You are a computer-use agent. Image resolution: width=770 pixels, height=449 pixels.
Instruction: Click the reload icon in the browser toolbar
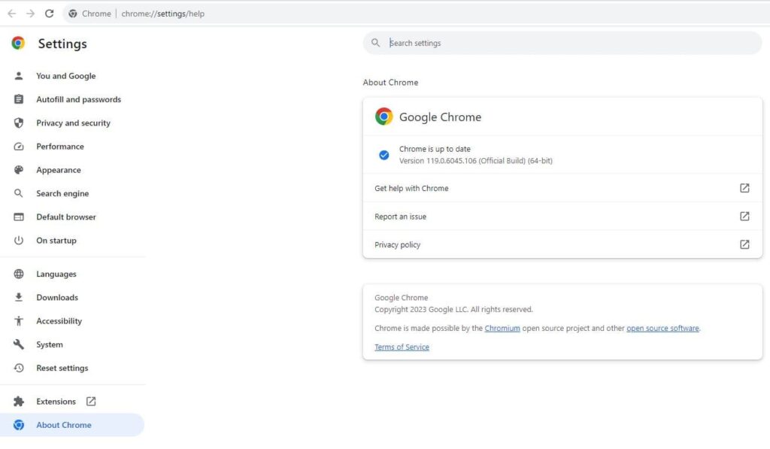pyautogui.click(x=49, y=13)
